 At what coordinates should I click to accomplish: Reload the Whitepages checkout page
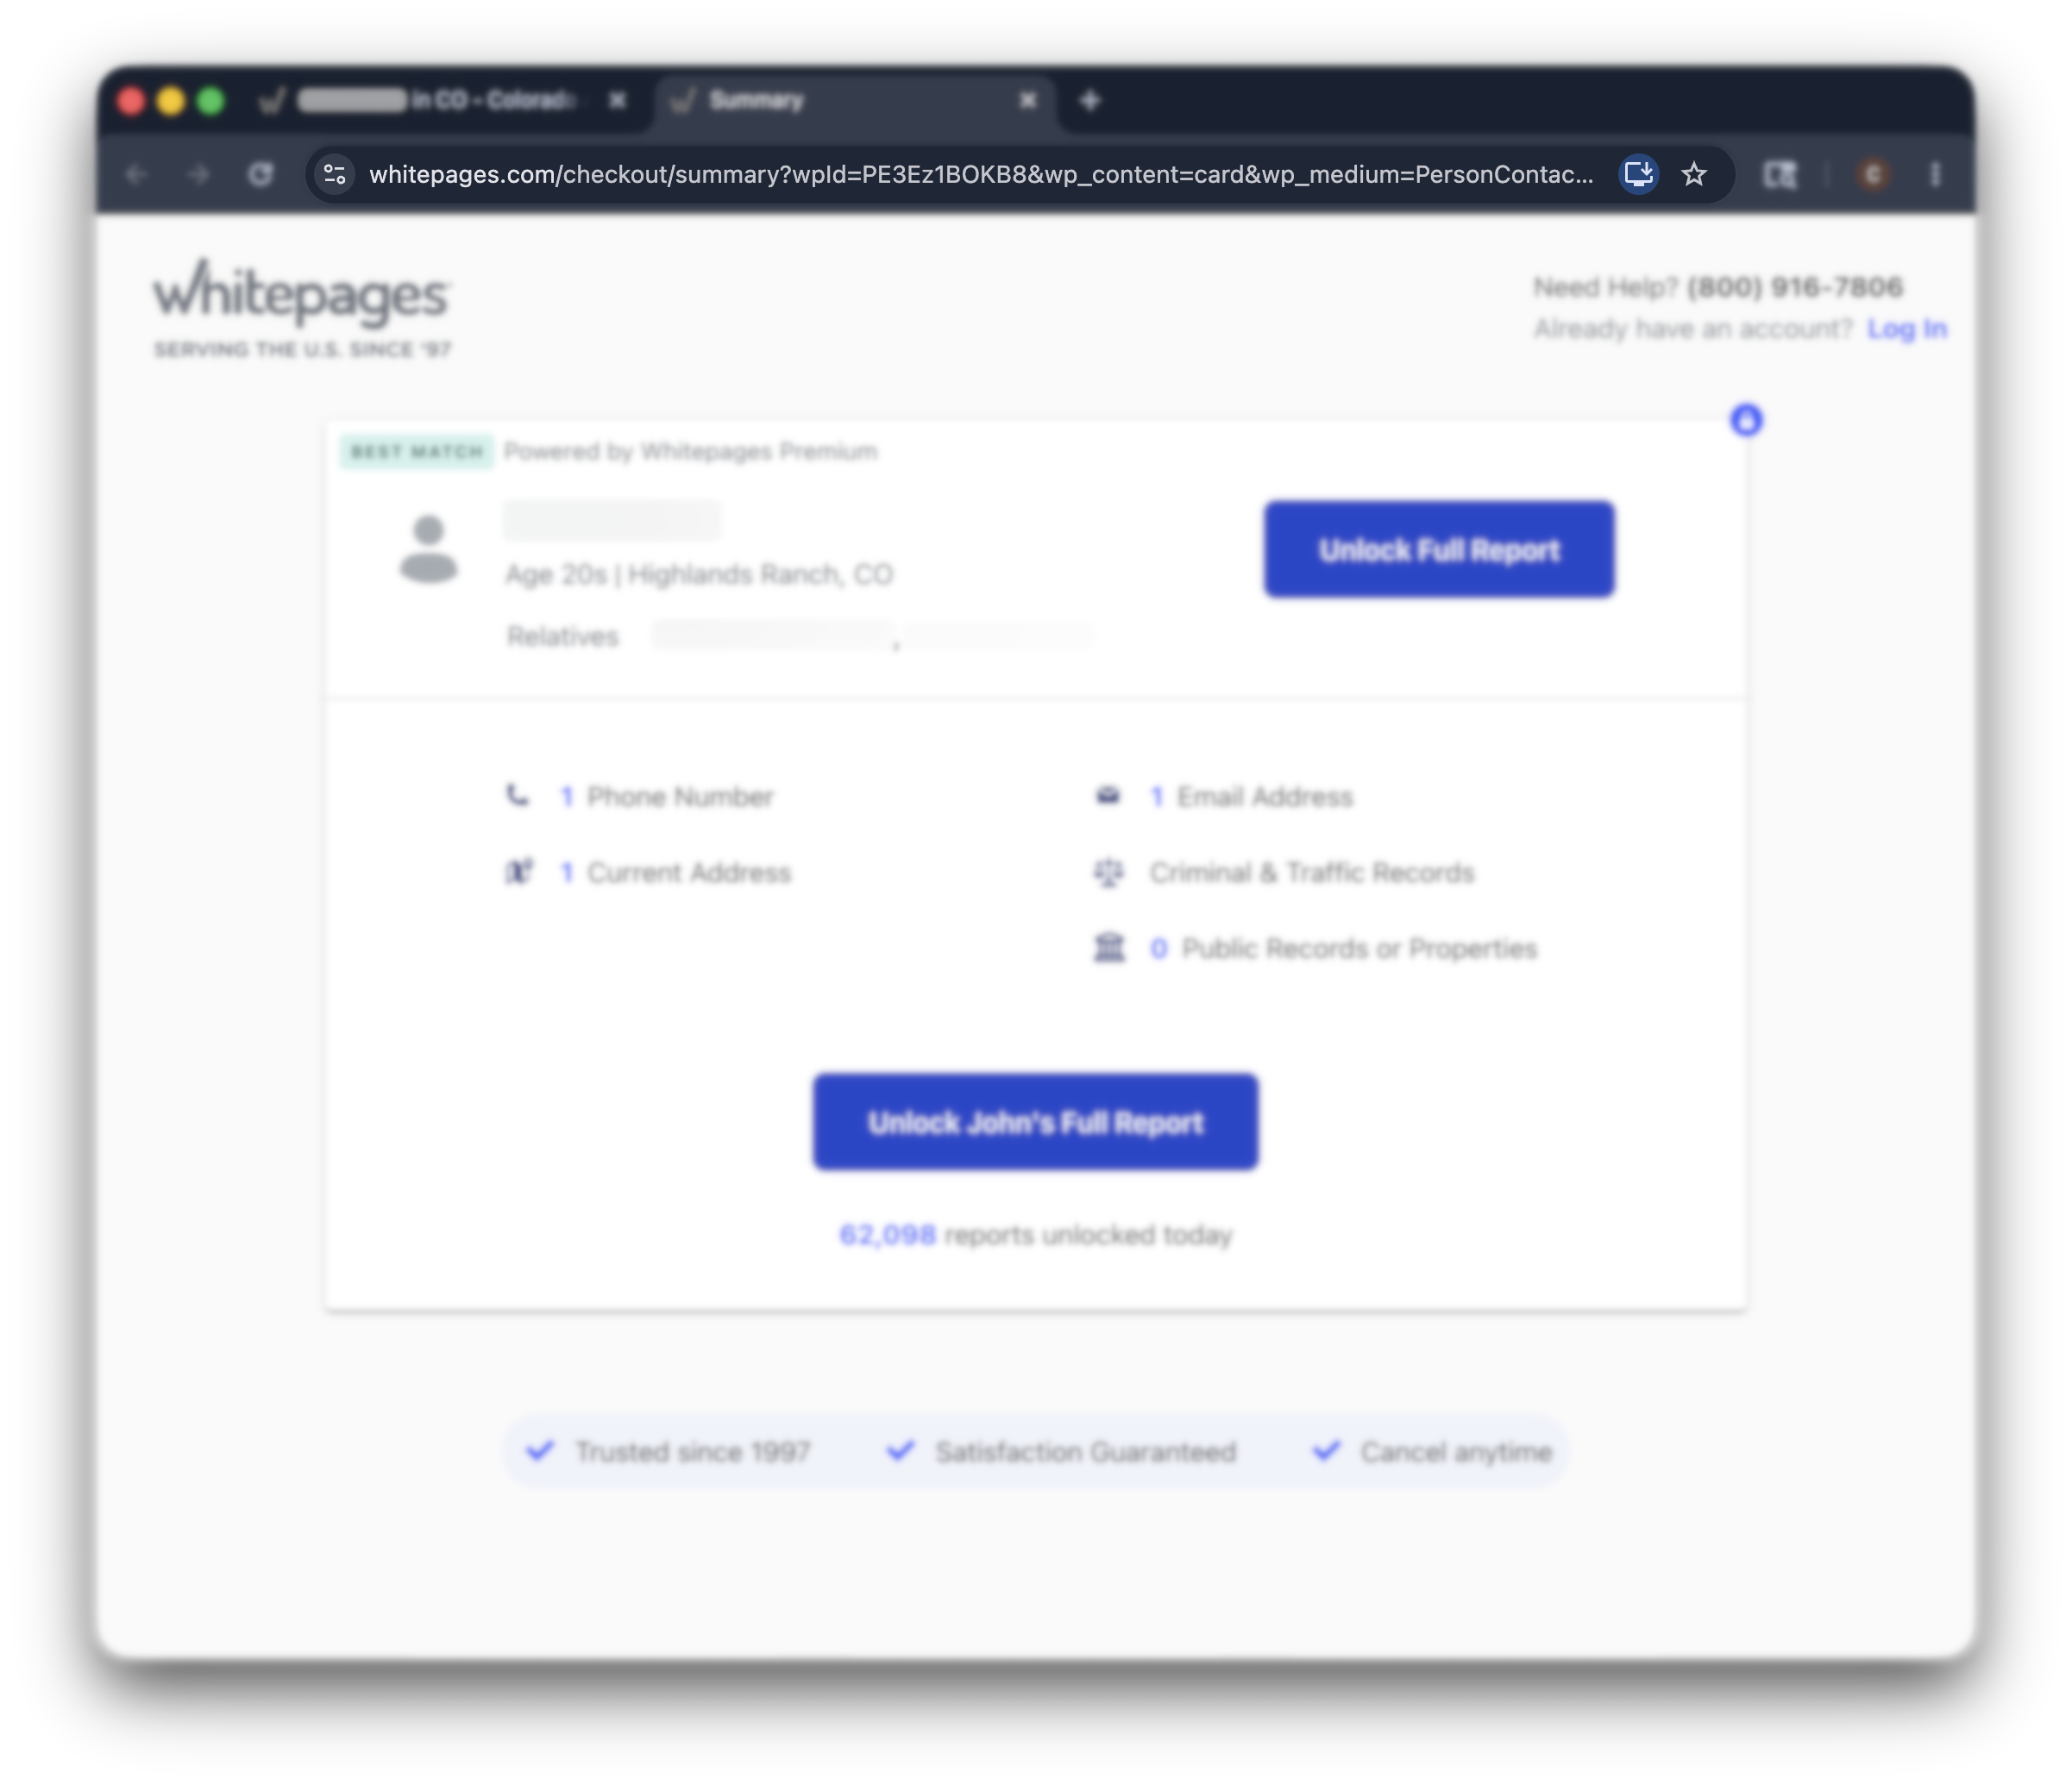260,175
